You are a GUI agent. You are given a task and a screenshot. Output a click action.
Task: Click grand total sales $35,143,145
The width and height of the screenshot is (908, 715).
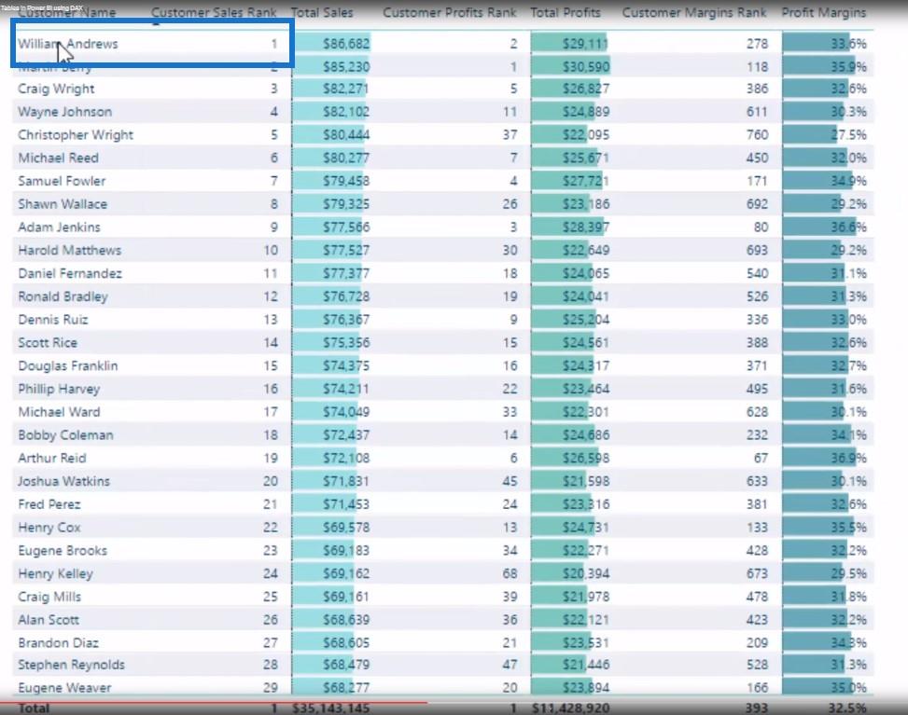pyautogui.click(x=331, y=708)
